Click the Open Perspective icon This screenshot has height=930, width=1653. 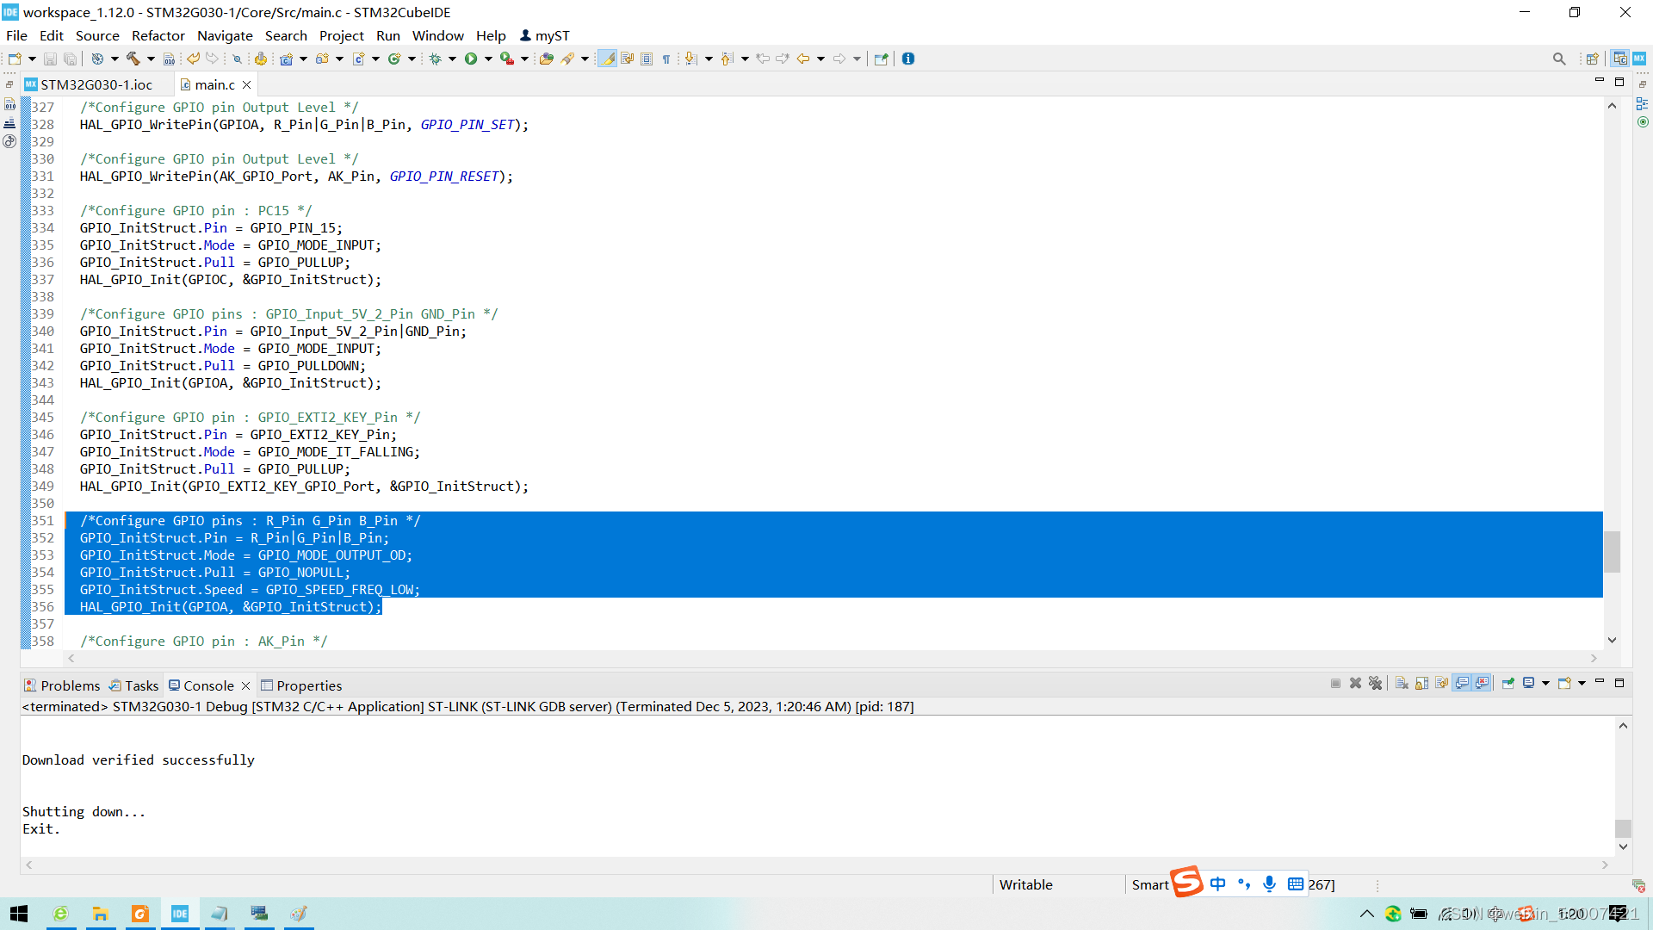(1593, 59)
